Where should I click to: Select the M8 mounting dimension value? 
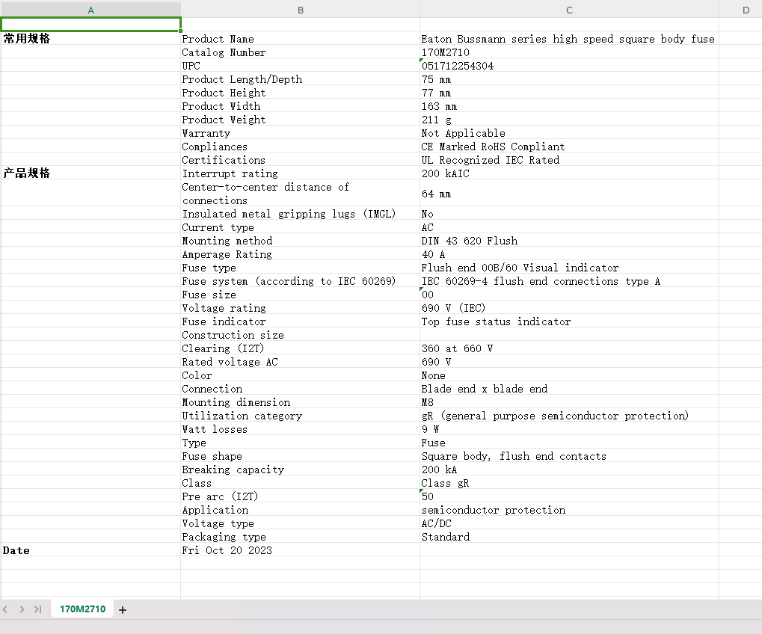tap(569, 401)
